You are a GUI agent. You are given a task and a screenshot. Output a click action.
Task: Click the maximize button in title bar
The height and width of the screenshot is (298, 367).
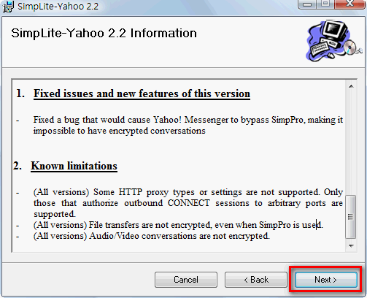(325, 4)
